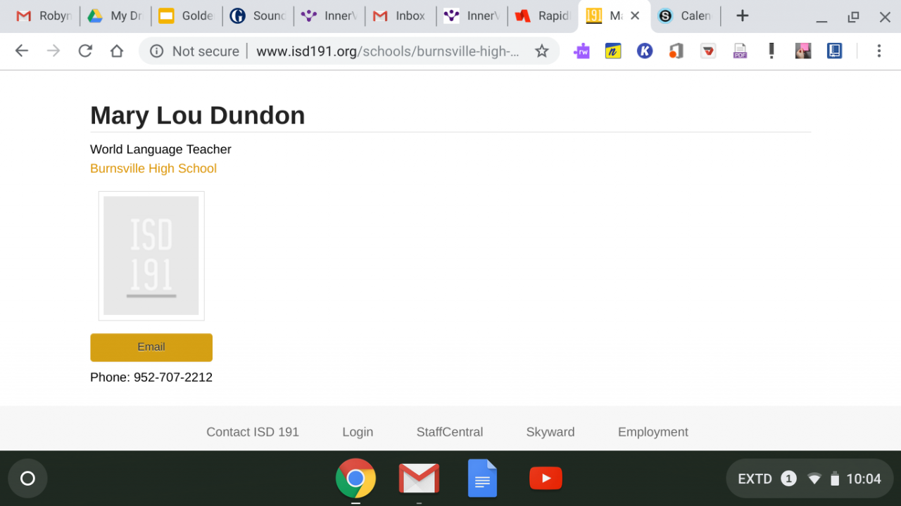Screen dimensions: 901x506
Task: Switch to the Golde Slides tab
Action: point(186,15)
